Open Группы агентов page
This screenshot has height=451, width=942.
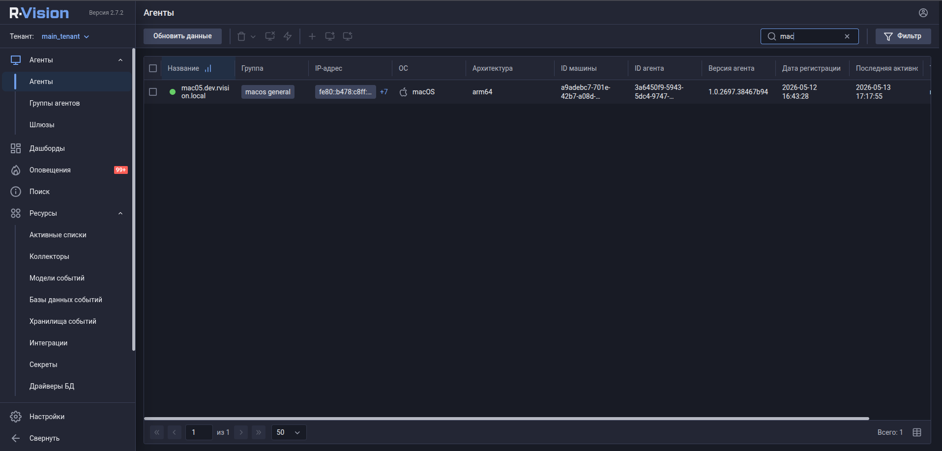pyautogui.click(x=55, y=103)
